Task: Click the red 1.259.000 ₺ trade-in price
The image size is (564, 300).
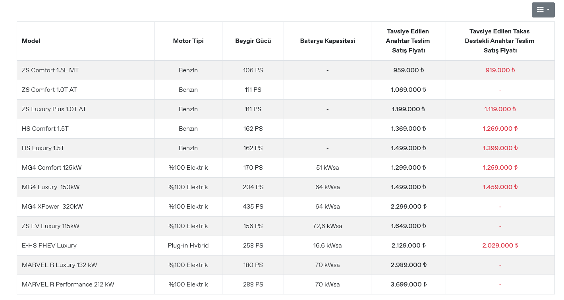Action: (x=500, y=168)
